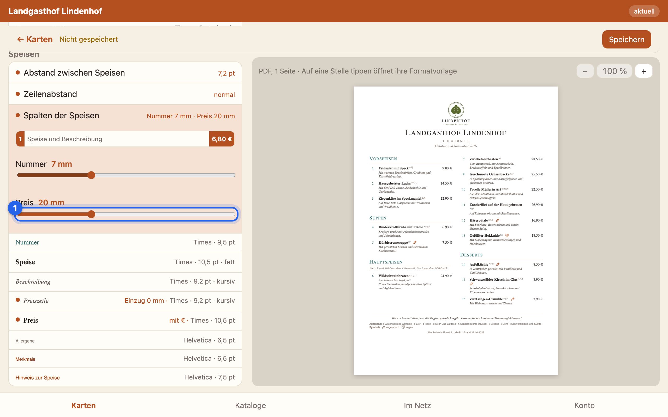Collapse the Spalten der Speisen row
The height and width of the screenshot is (417, 668).
click(125, 115)
